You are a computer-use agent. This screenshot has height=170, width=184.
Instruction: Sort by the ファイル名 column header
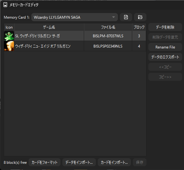[x=108, y=27]
